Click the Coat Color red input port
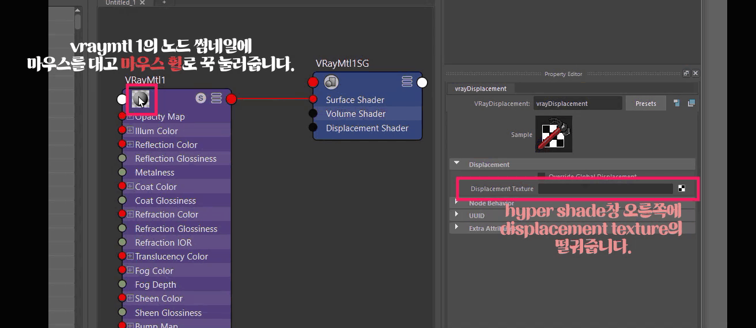The height and width of the screenshot is (328, 756). click(122, 186)
